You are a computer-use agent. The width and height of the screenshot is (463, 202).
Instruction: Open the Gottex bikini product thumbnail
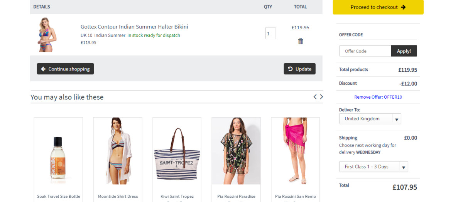[x=47, y=35]
